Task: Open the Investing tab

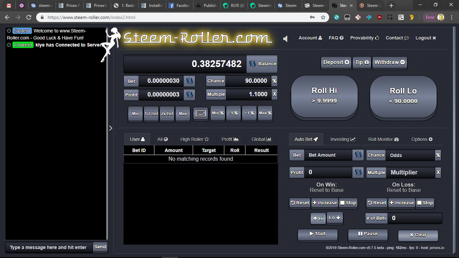Action: pos(343,139)
